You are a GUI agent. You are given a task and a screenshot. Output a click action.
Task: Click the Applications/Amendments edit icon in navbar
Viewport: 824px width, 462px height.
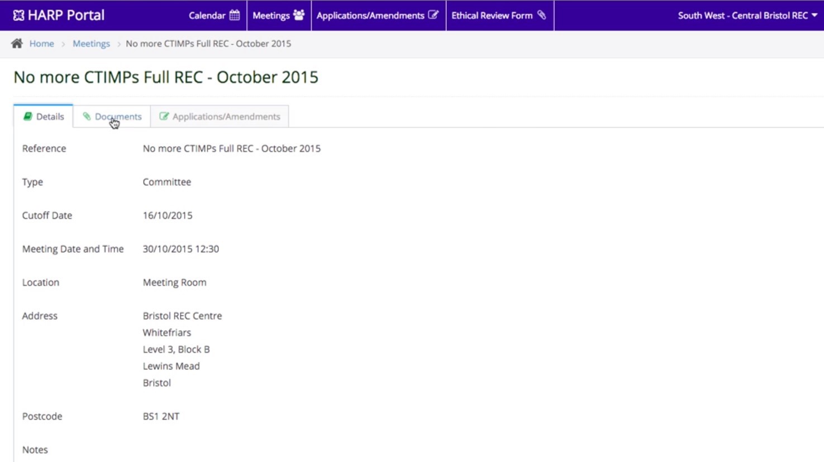point(433,15)
